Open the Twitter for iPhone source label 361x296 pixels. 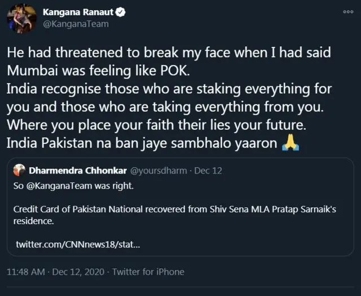(x=148, y=272)
